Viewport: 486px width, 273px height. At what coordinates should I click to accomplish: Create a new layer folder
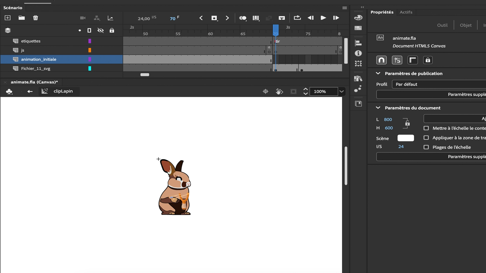[22, 18]
